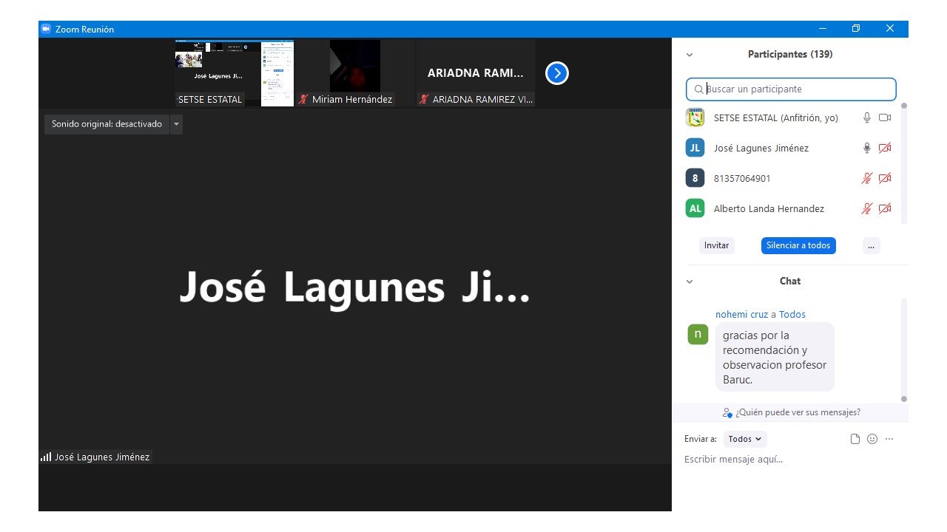Screen dimensions: 947x532
Task: Open the emoji picker in chat
Action: 872,439
